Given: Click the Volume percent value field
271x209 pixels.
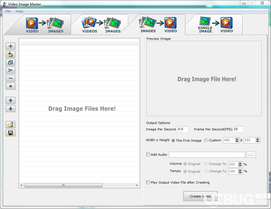Looking at the screenshot, I should tap(233, 164).
